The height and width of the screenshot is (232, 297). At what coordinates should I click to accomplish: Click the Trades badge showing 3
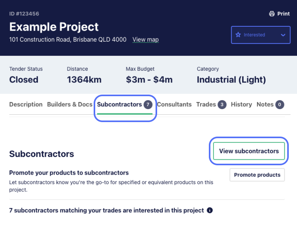(x=222, y=104)
